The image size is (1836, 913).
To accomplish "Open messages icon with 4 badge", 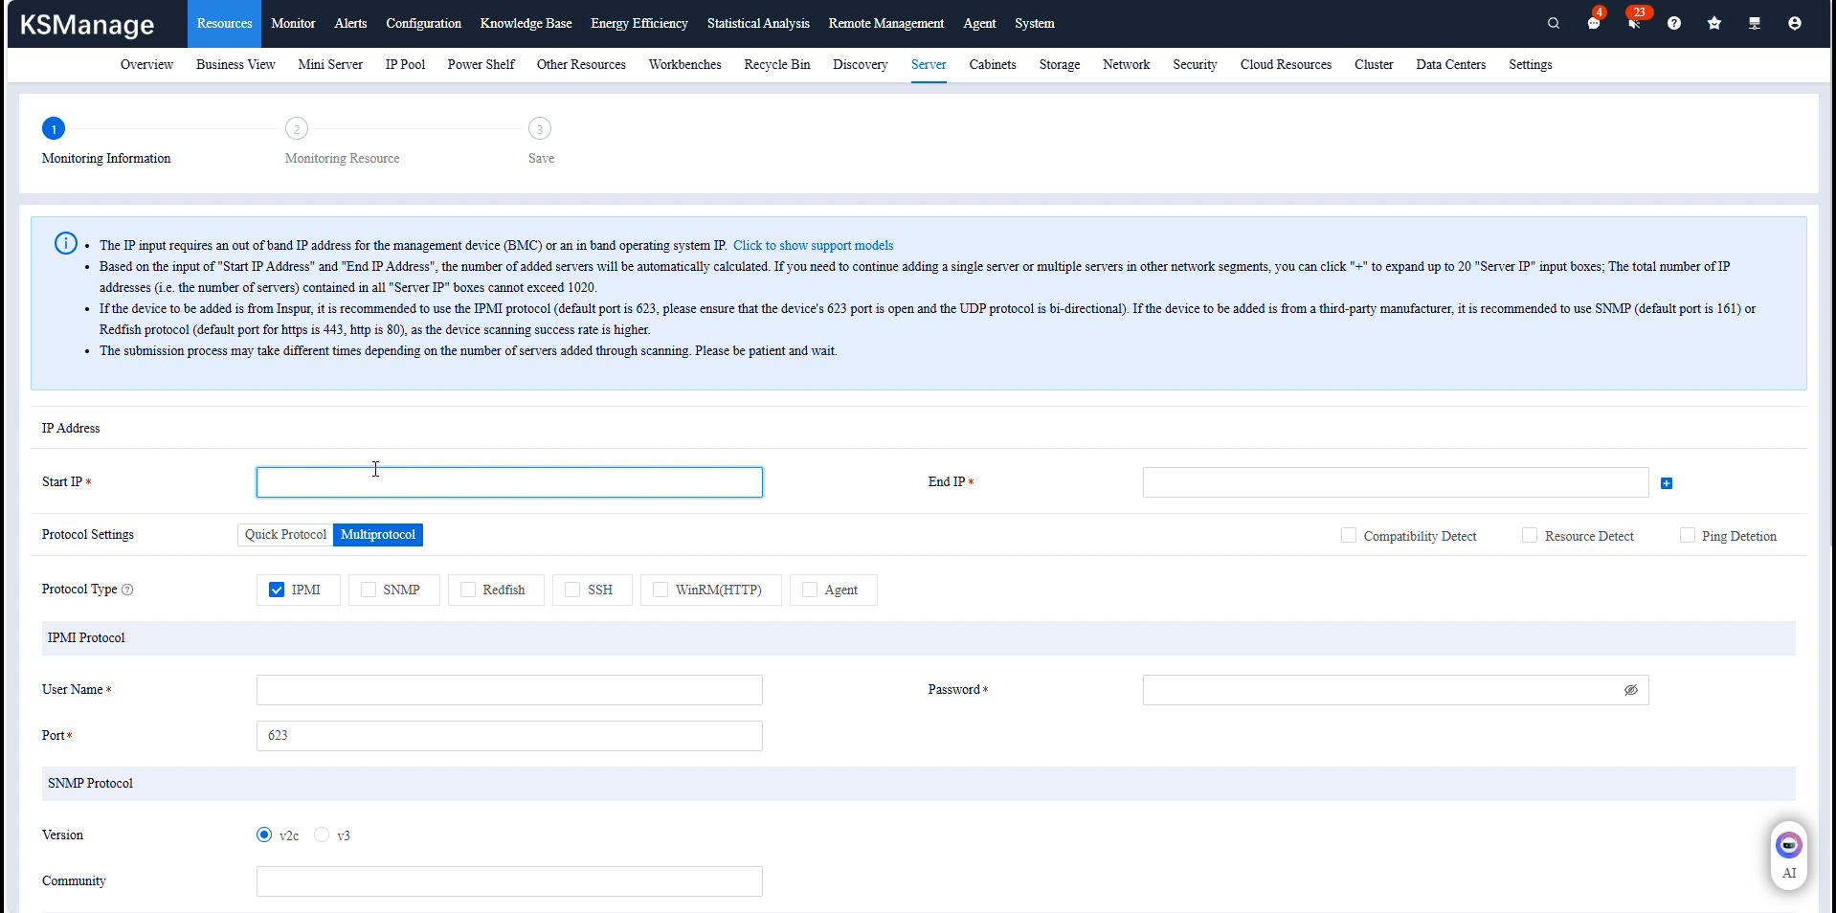I will pos(1593,23).
